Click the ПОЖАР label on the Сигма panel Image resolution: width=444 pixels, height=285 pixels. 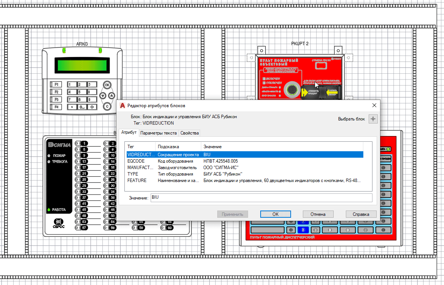[x=59, y=155]
